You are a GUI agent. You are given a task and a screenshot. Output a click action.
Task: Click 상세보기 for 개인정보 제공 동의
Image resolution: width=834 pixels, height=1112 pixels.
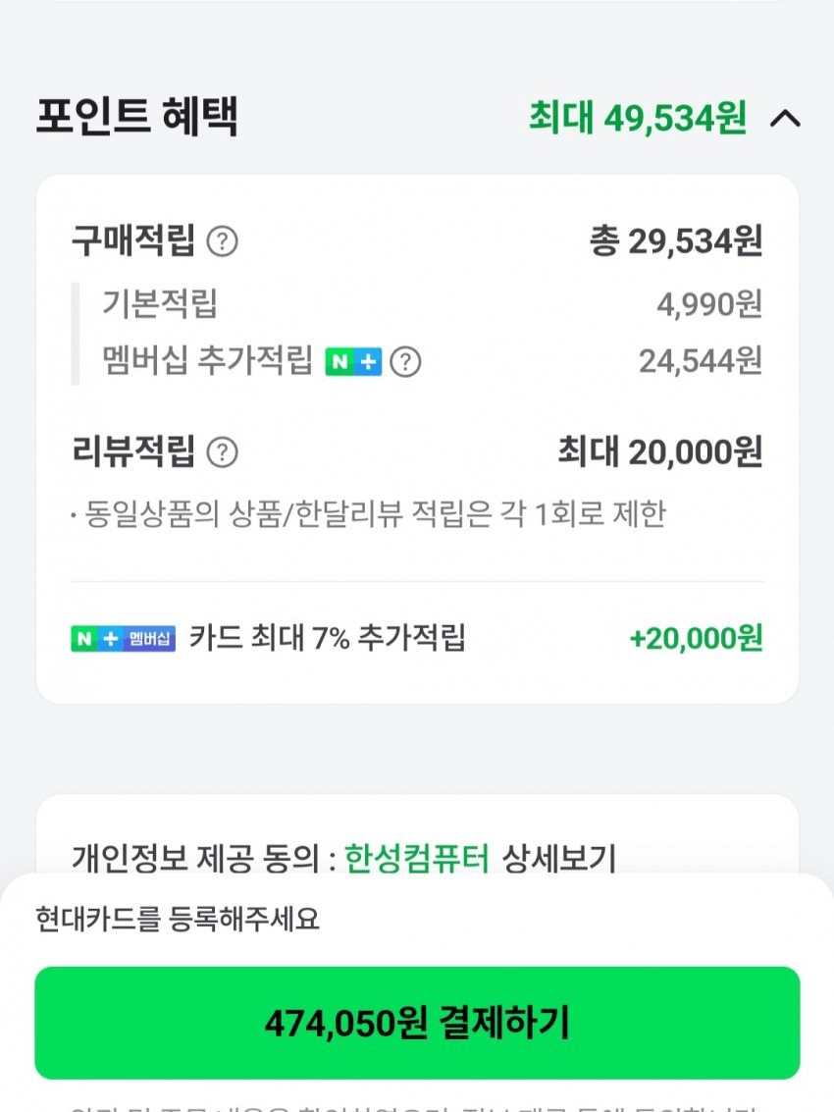(x=558, y=858)
